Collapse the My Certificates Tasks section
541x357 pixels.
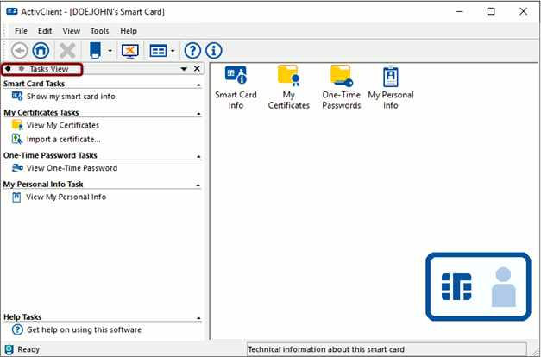(198, 113)
